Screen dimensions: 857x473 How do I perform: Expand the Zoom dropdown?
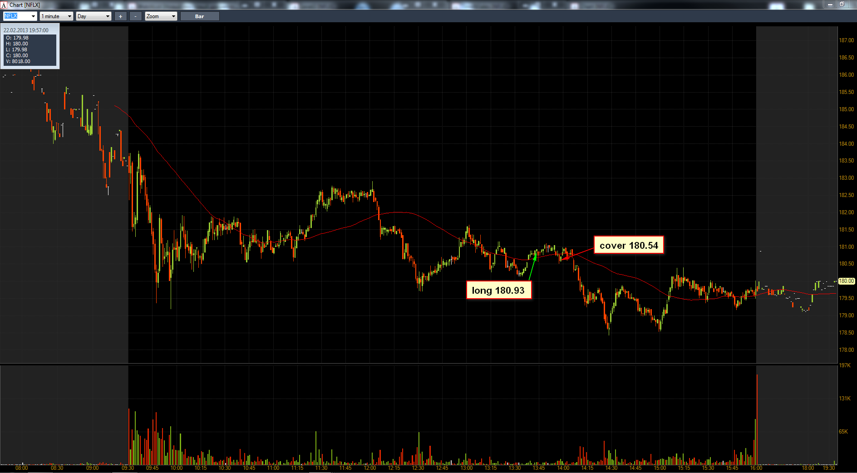point(161,16)
